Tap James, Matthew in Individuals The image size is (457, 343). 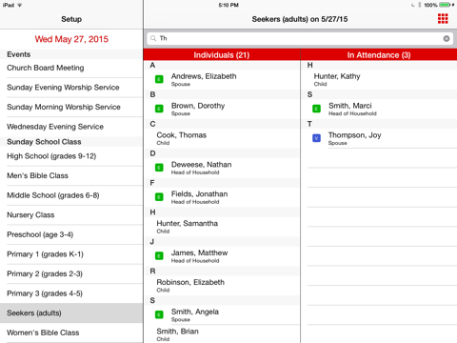click(222, 256)
